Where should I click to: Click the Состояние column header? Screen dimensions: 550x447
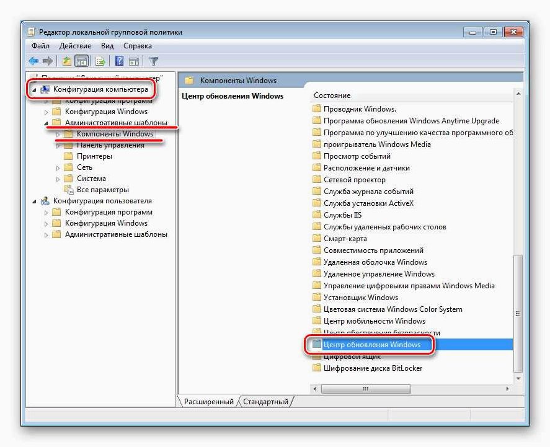point(411,95)
